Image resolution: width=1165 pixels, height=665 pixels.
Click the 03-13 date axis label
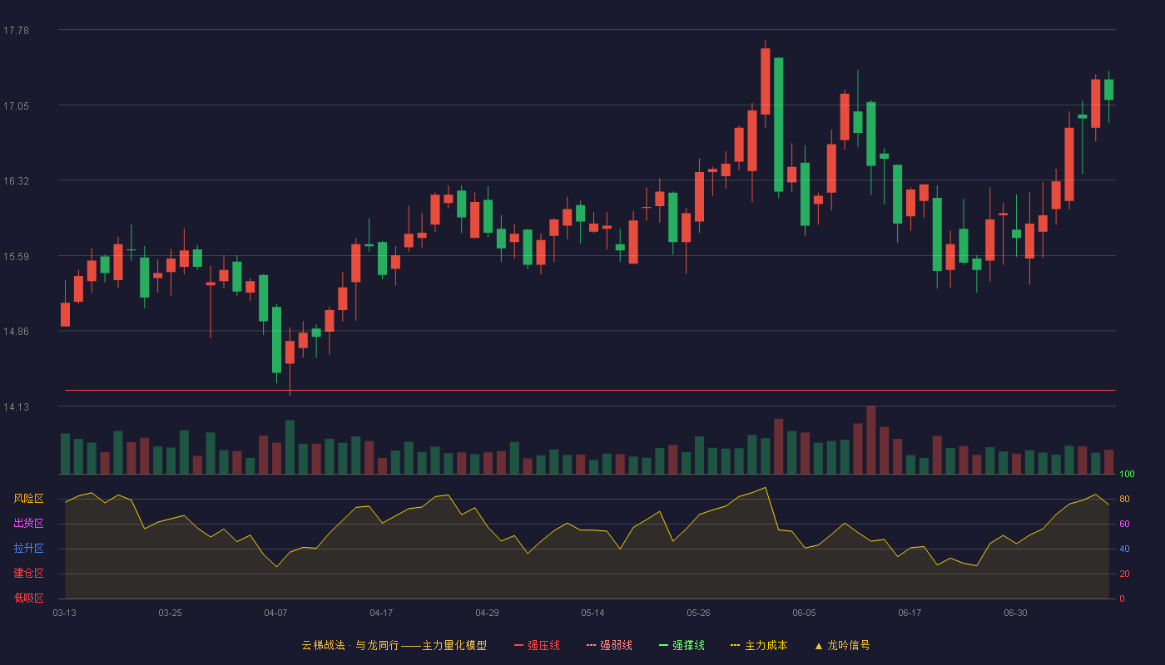64,613
